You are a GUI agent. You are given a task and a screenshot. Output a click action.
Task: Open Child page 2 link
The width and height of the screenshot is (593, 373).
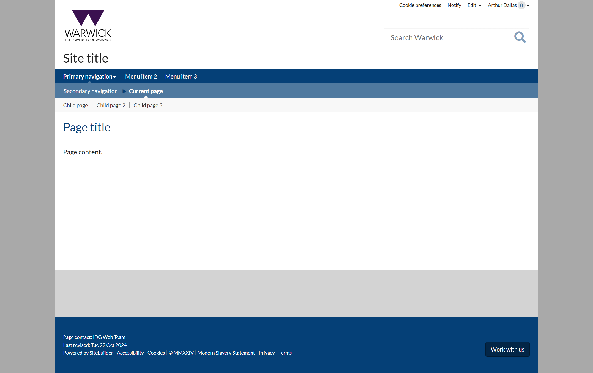click(111, 105)
